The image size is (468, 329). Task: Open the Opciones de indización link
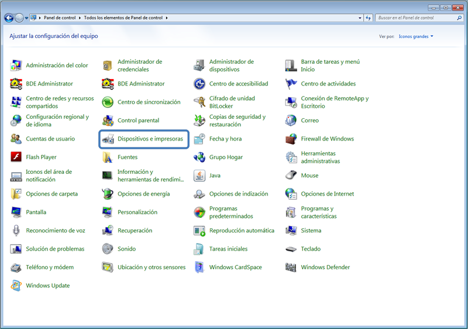(x=239, y=194)
